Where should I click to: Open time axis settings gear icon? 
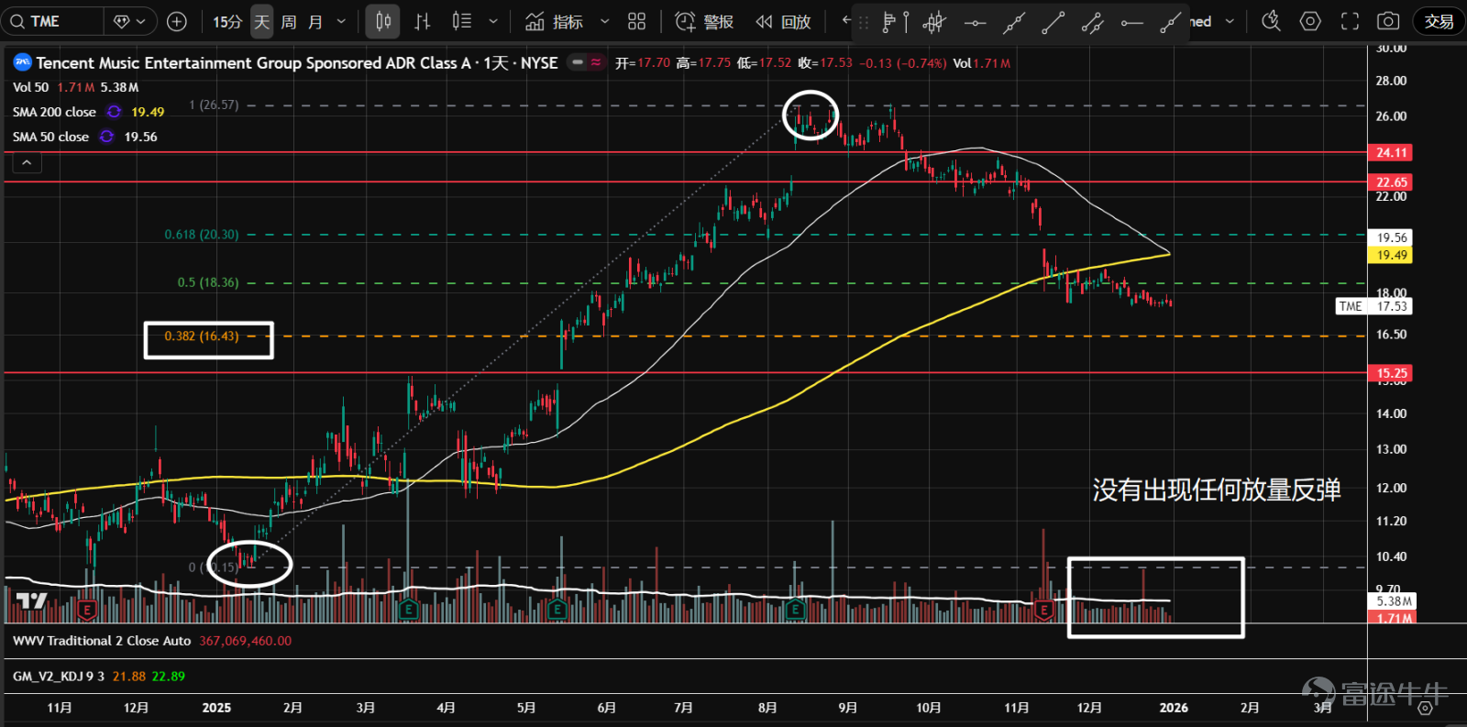point(1425,708)
